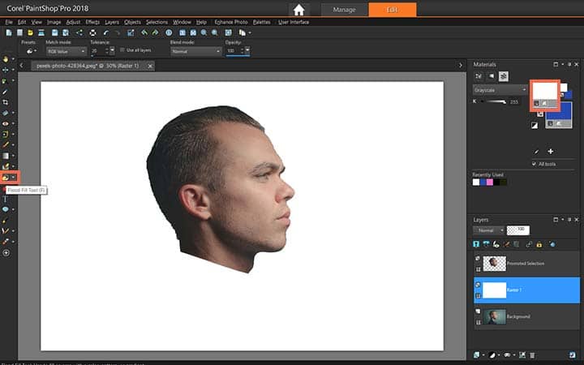Viewport: 584px width, 365px height.
Task: Open the Selections menu
Action: 157,23
